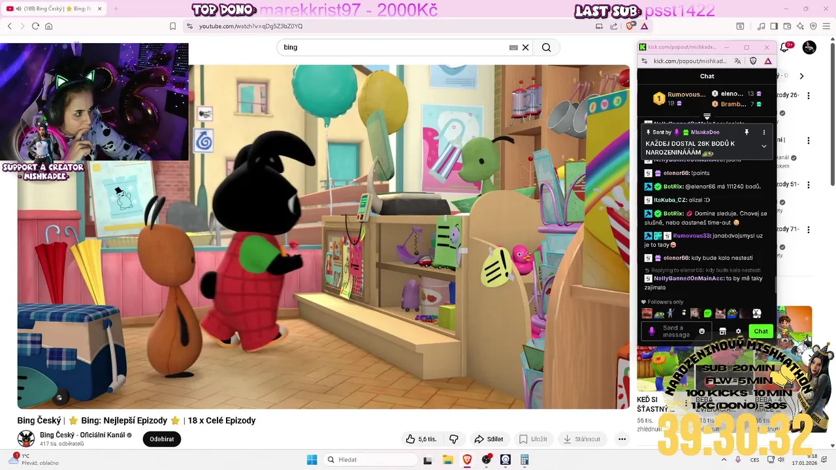836x470 pixels.
Task: Expand the next chips arrow in sidebar
Action: [x=801, y=76]
